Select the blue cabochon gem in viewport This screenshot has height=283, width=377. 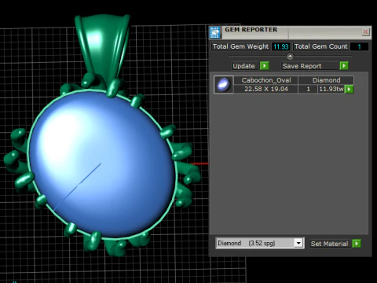[102, 165]
